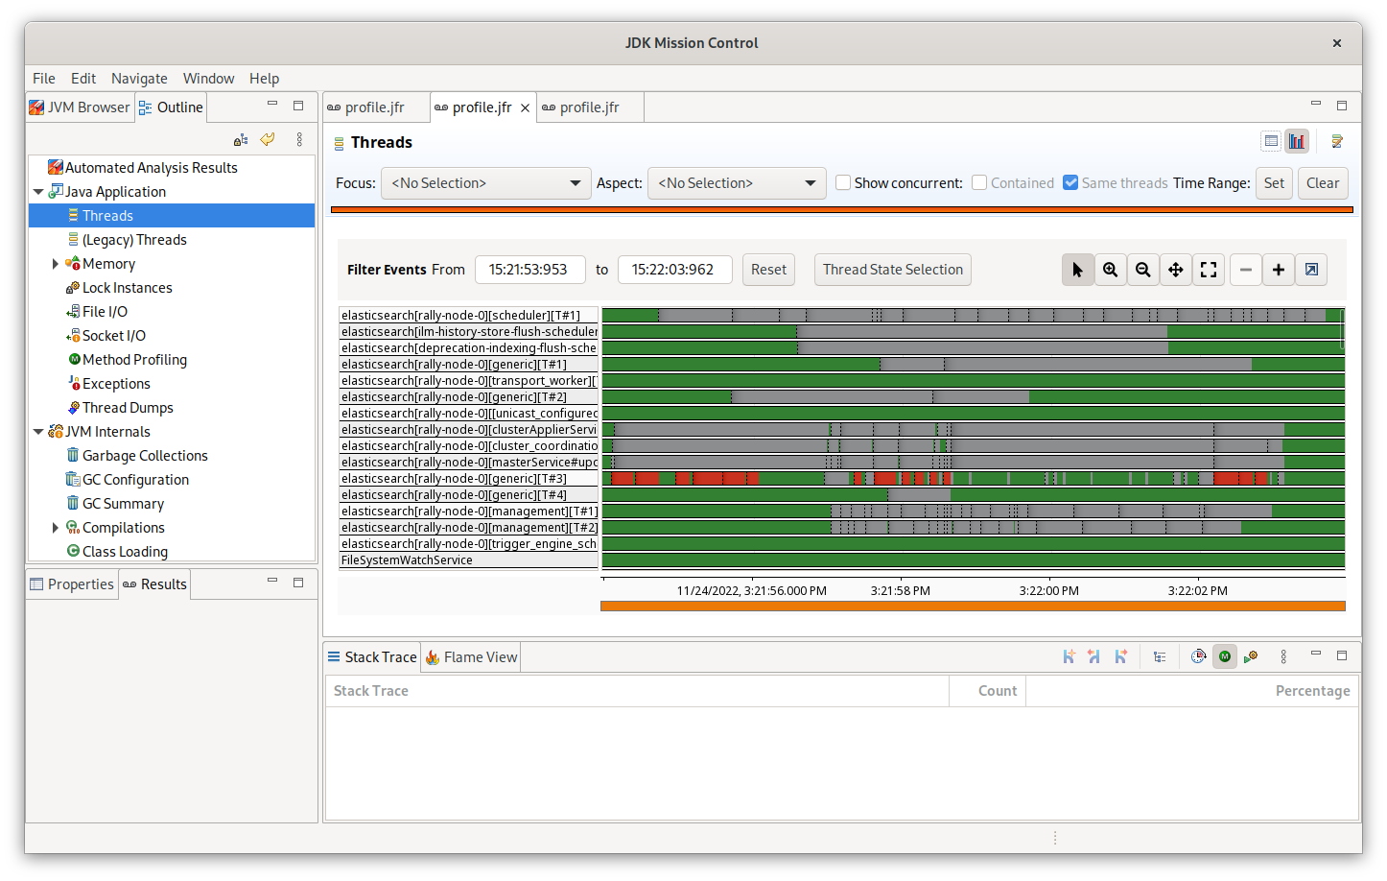Enable the Show concurrent checkbox
Viewport: 1387px width, 881px height.
(843, 182)
